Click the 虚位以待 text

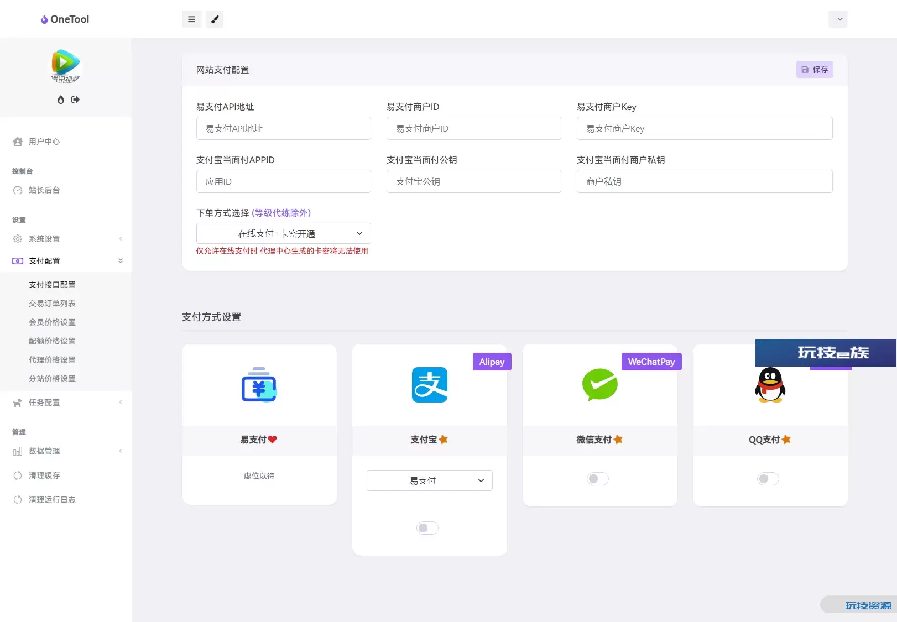tap(259, 476)
